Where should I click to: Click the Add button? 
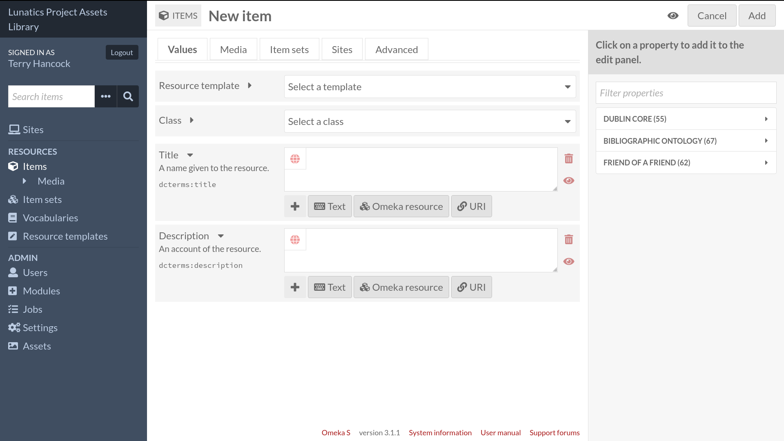pos(757,16)
